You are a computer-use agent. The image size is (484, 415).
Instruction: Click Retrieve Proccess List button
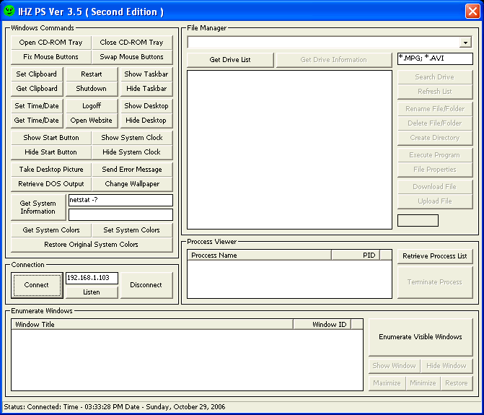click(x=434, y=256)
